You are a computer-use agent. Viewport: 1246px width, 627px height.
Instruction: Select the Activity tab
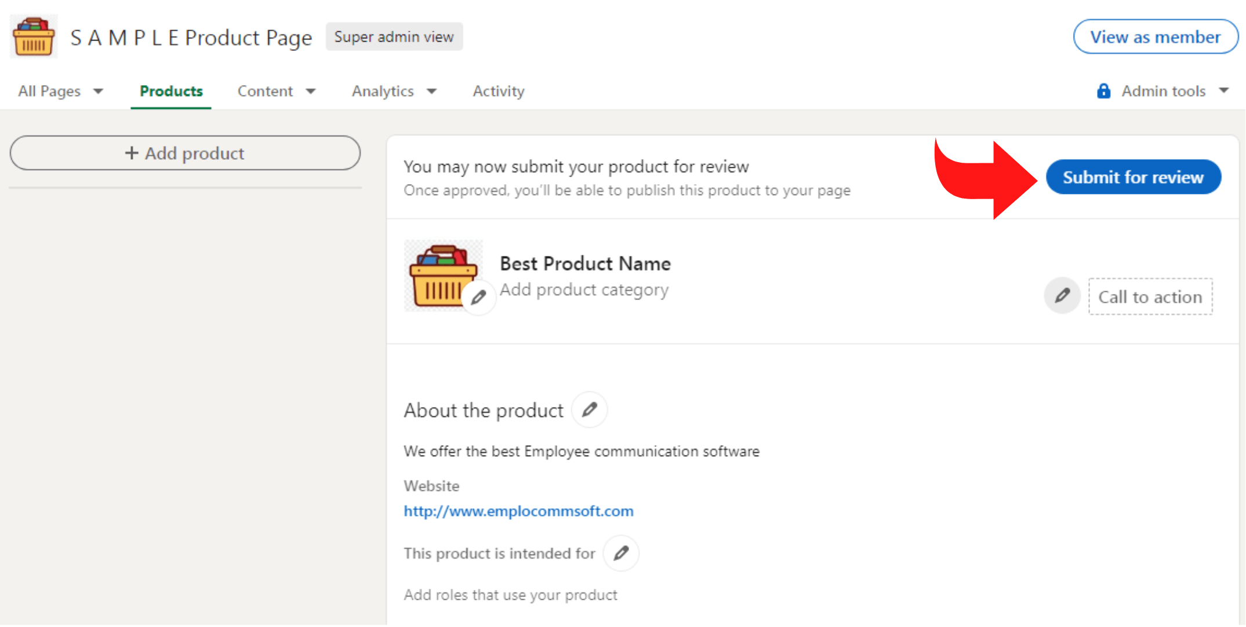(497, 90)
